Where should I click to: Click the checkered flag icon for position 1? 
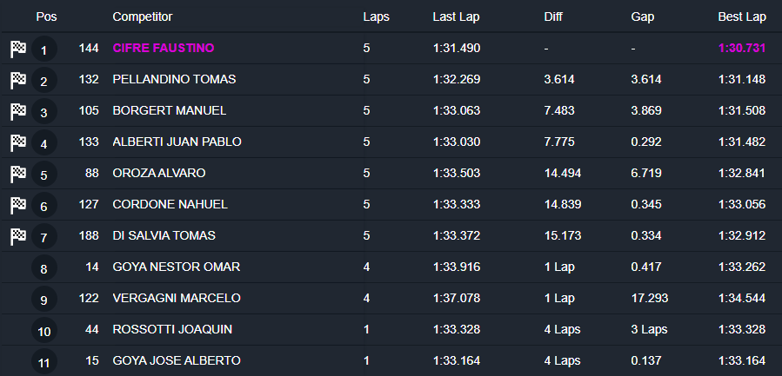pyautogui.click(x=17, y=49)
